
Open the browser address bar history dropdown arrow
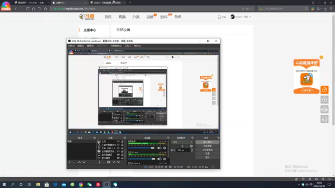pos(251,9)
